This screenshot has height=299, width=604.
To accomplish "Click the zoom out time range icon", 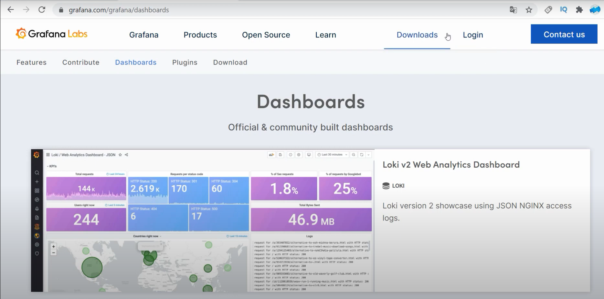I will 354,155.
